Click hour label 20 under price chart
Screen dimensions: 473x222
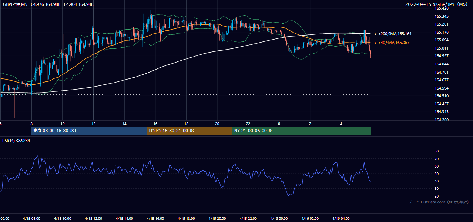[x=217, y=124]
